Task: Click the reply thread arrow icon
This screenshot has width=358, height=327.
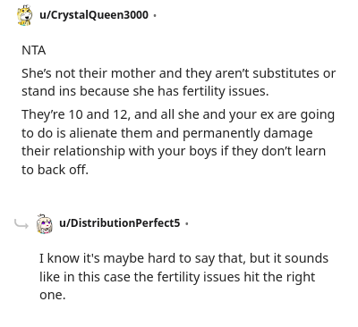Action: [x=21, y=223]
